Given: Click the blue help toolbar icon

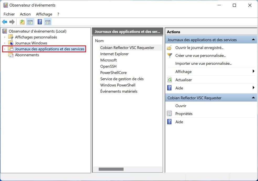Looking at the screenshot, I should pyautogui.click(x=40, y=22).
